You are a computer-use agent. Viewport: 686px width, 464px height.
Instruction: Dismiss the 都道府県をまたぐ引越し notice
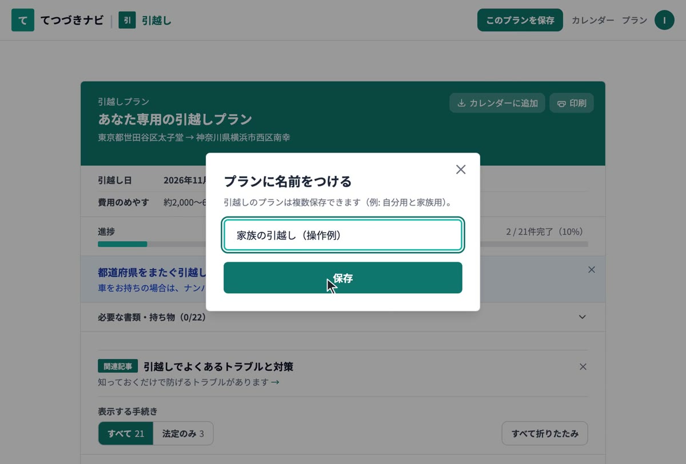pos(592,269)
